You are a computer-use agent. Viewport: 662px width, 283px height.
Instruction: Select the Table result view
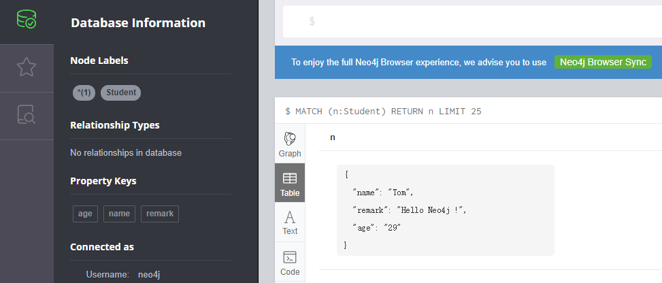[290, 184]
